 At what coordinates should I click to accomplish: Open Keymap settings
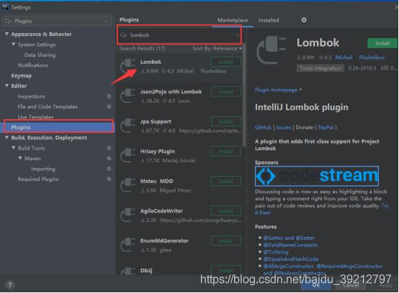[x=22, y=75]
